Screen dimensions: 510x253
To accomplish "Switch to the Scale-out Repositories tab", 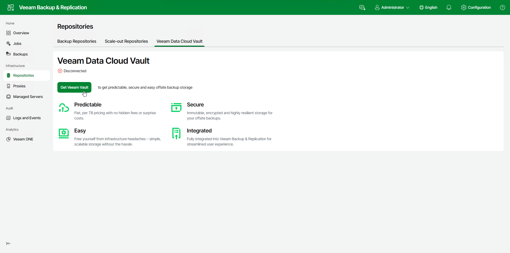I will 126,41.
